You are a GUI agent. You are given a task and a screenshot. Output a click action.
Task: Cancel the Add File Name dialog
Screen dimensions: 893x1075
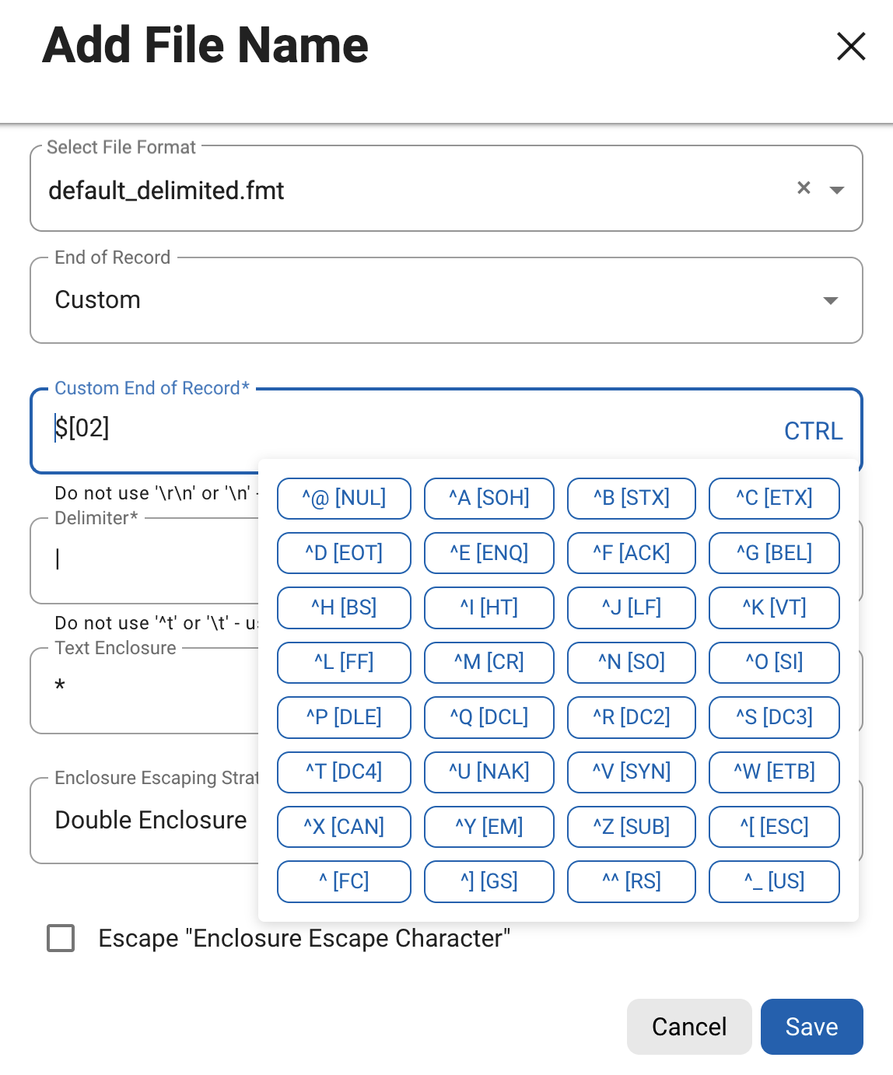click(x=688, y=1027)
